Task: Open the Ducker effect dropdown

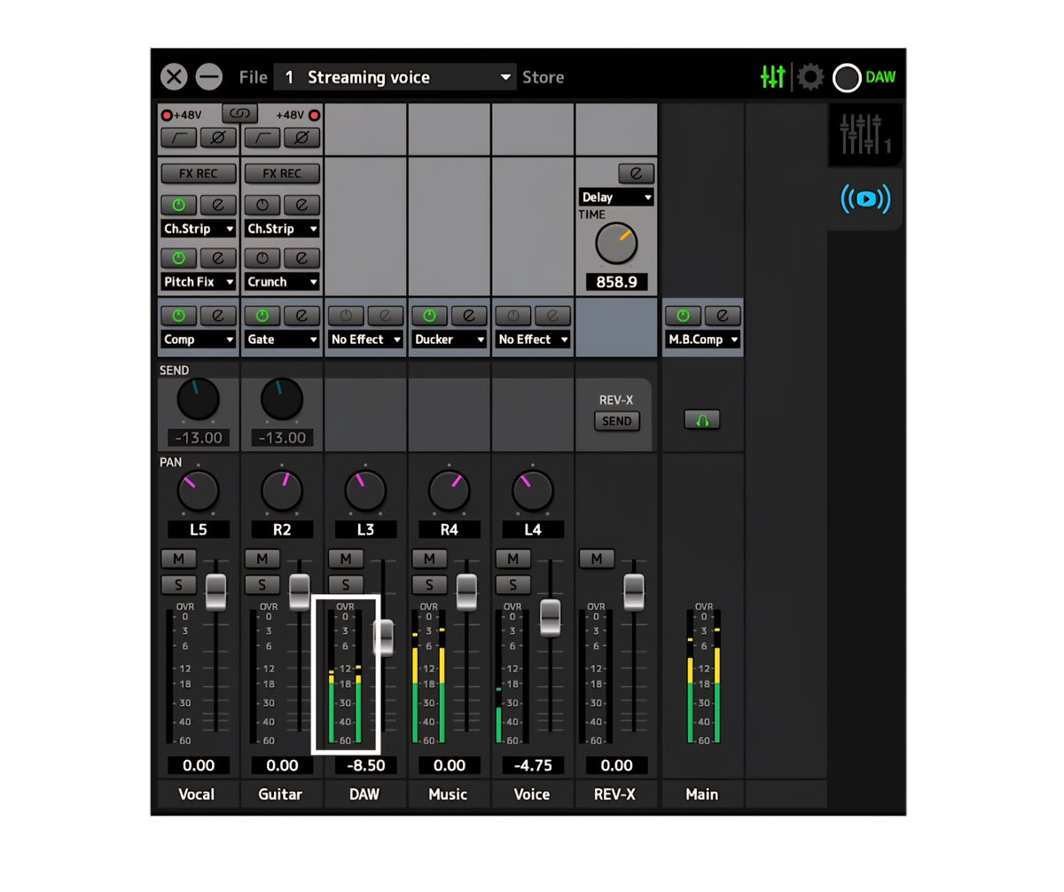Action: click(450, 340)
